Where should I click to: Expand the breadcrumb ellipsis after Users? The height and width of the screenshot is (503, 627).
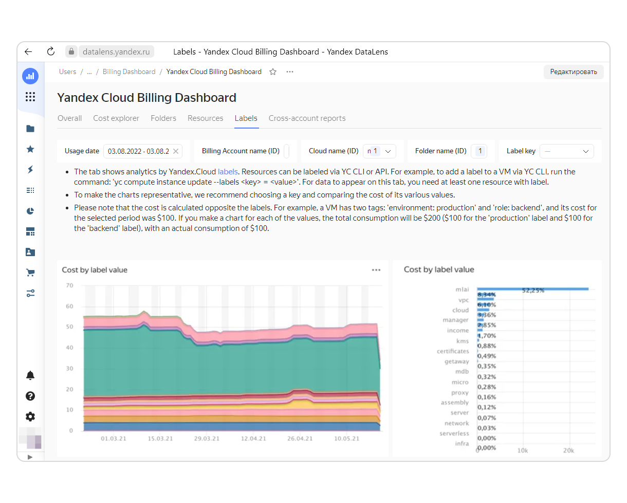click(89, 72)
